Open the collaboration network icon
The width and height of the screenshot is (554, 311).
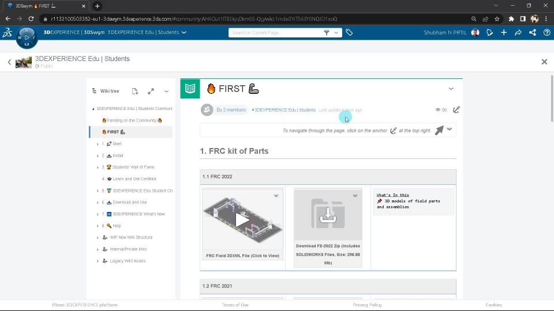pos(533,32)
